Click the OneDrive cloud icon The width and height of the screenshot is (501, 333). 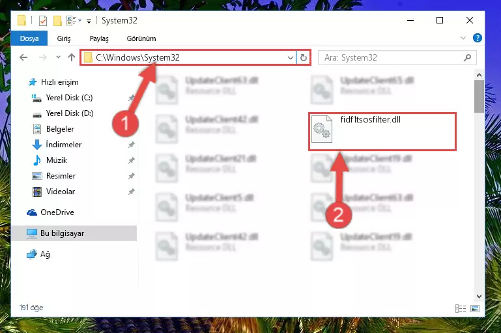pos(32,212)
